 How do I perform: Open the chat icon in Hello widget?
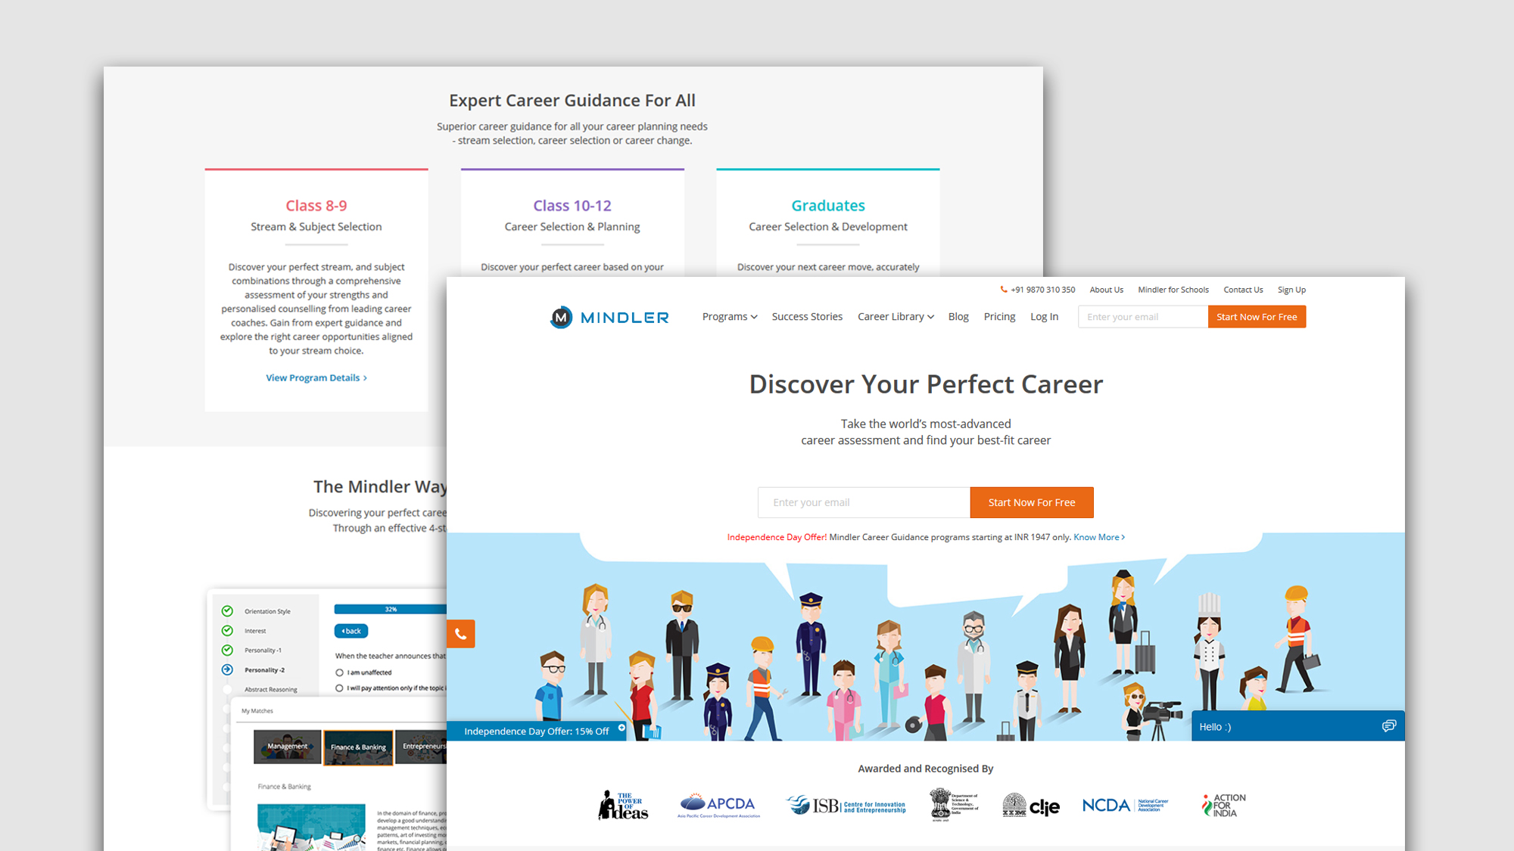pos(1388,726)
